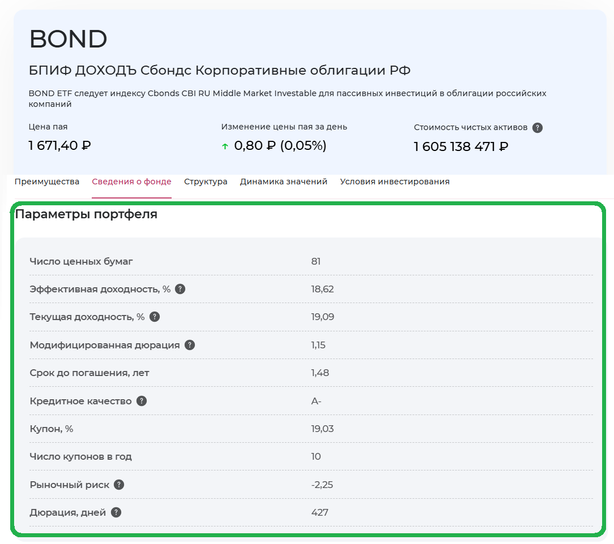Viewport: 614px width, 544px height.
Task: Open help icon for Кредитное качество
Action: click(142, 401)
